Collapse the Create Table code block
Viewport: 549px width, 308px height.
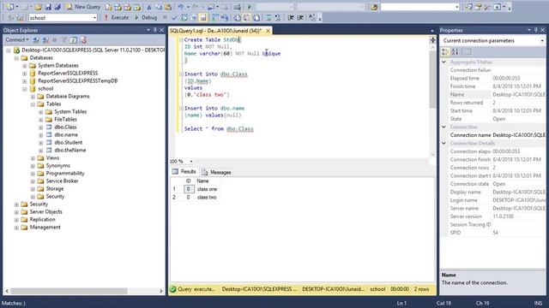click(181, 40)
